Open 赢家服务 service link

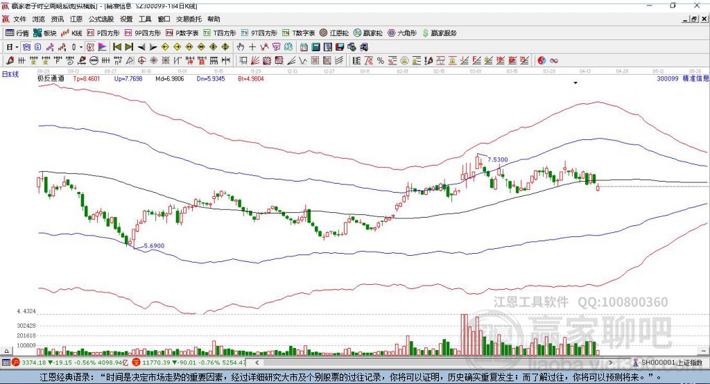coord(439,33)
